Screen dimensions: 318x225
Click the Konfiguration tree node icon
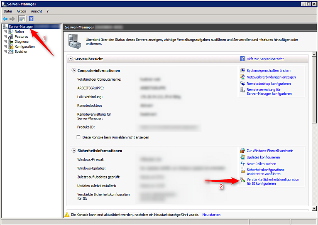(x=11, y=47)
